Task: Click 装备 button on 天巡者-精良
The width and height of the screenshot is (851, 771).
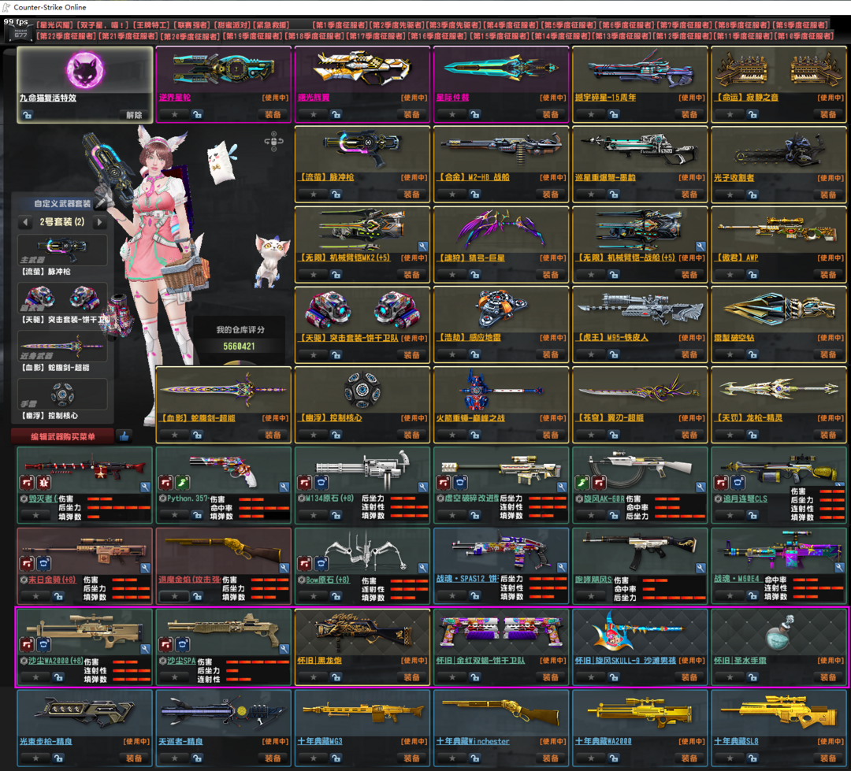Action: (x=273, y=758)
